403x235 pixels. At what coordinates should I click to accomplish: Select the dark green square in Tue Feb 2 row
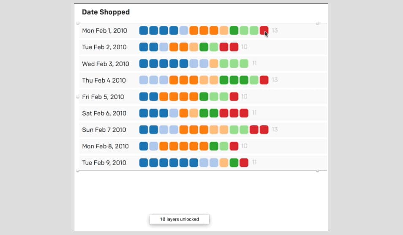(x=204, y=47)
